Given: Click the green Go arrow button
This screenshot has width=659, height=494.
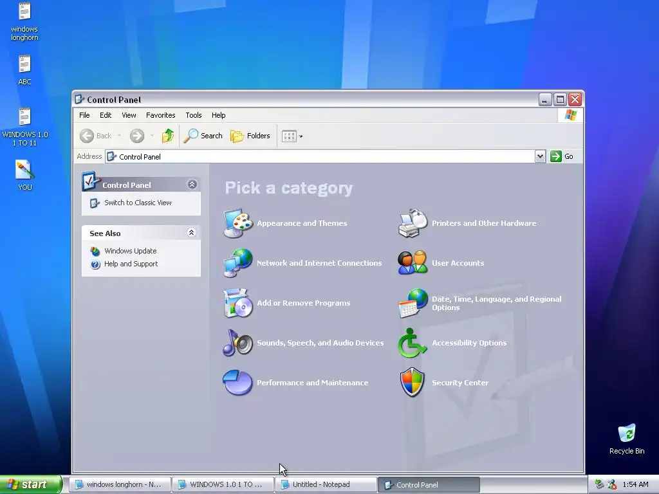Looking at the screenshot, I should [556, 156].
